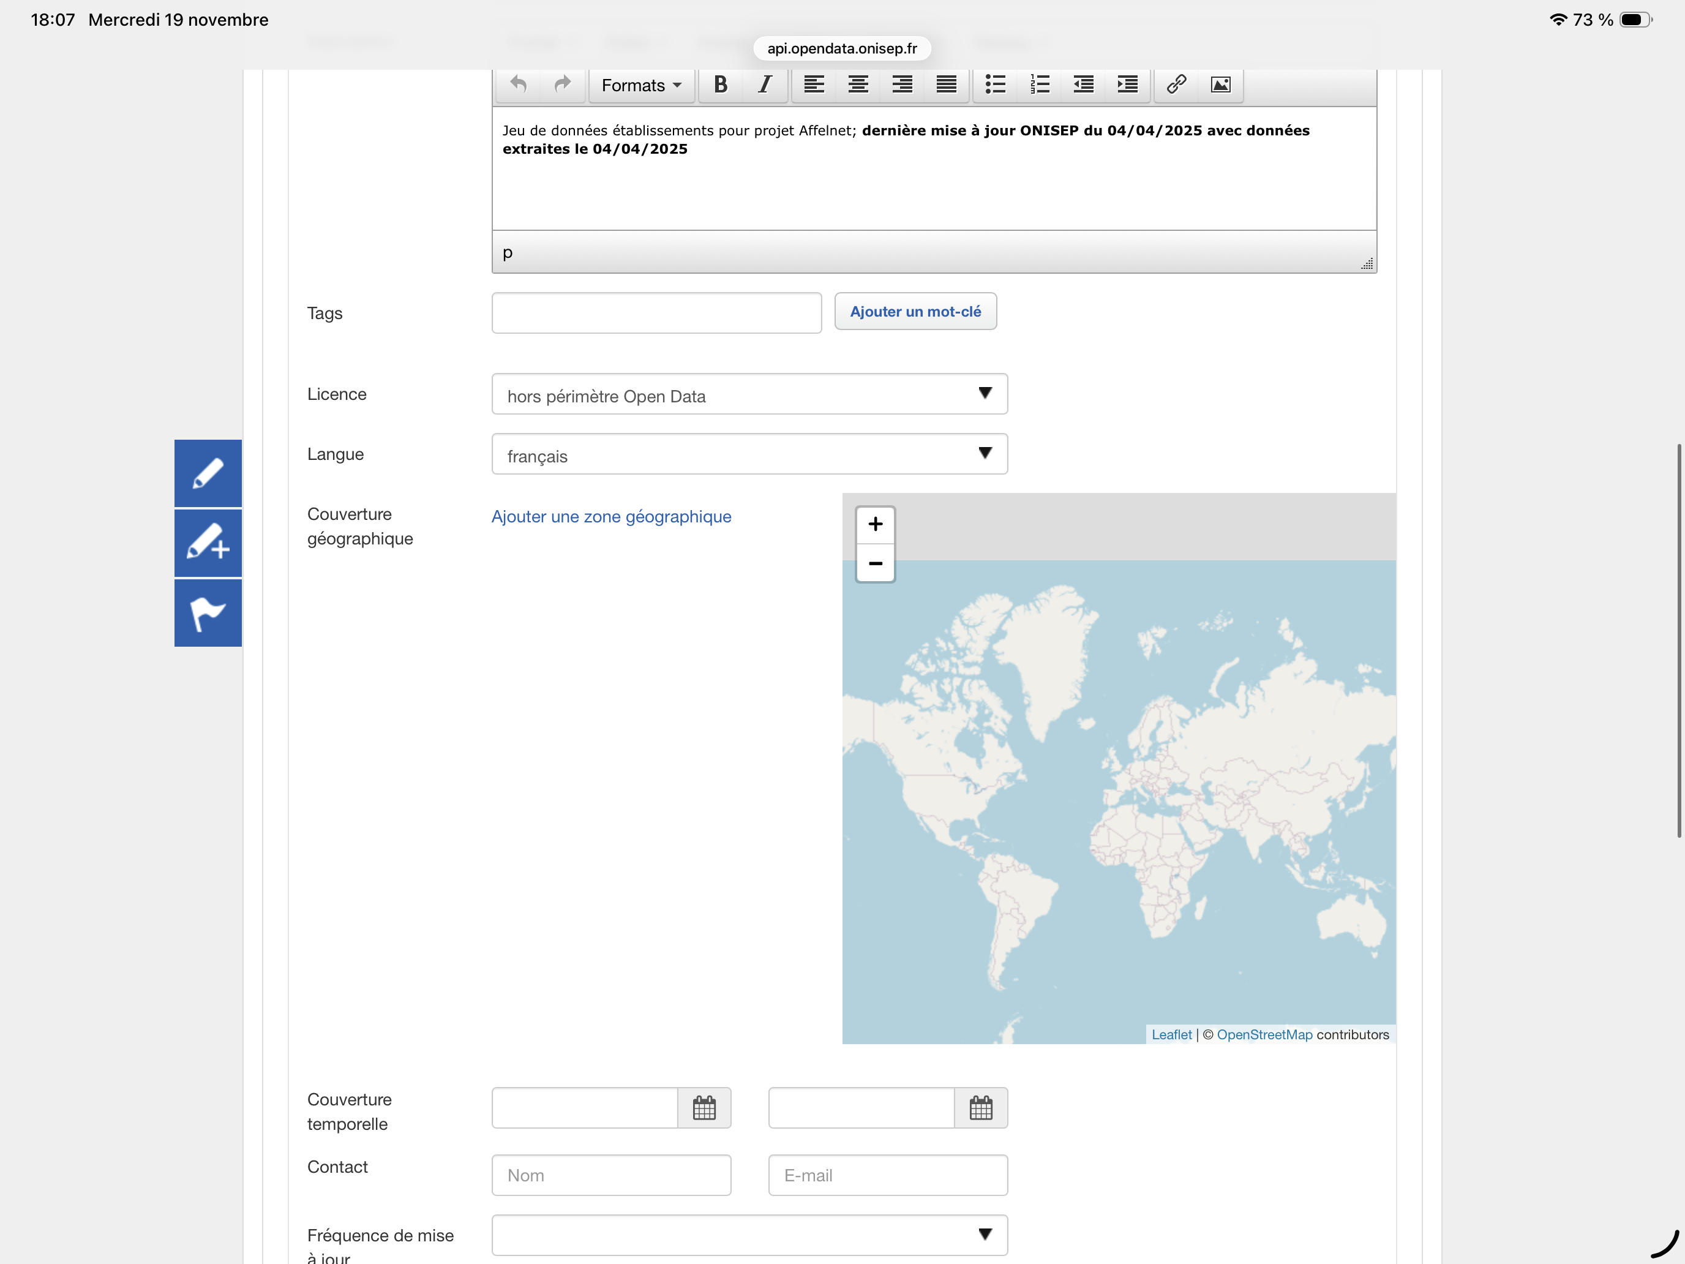Click the insert image icon
1685x1264 pixels.
1220,85
